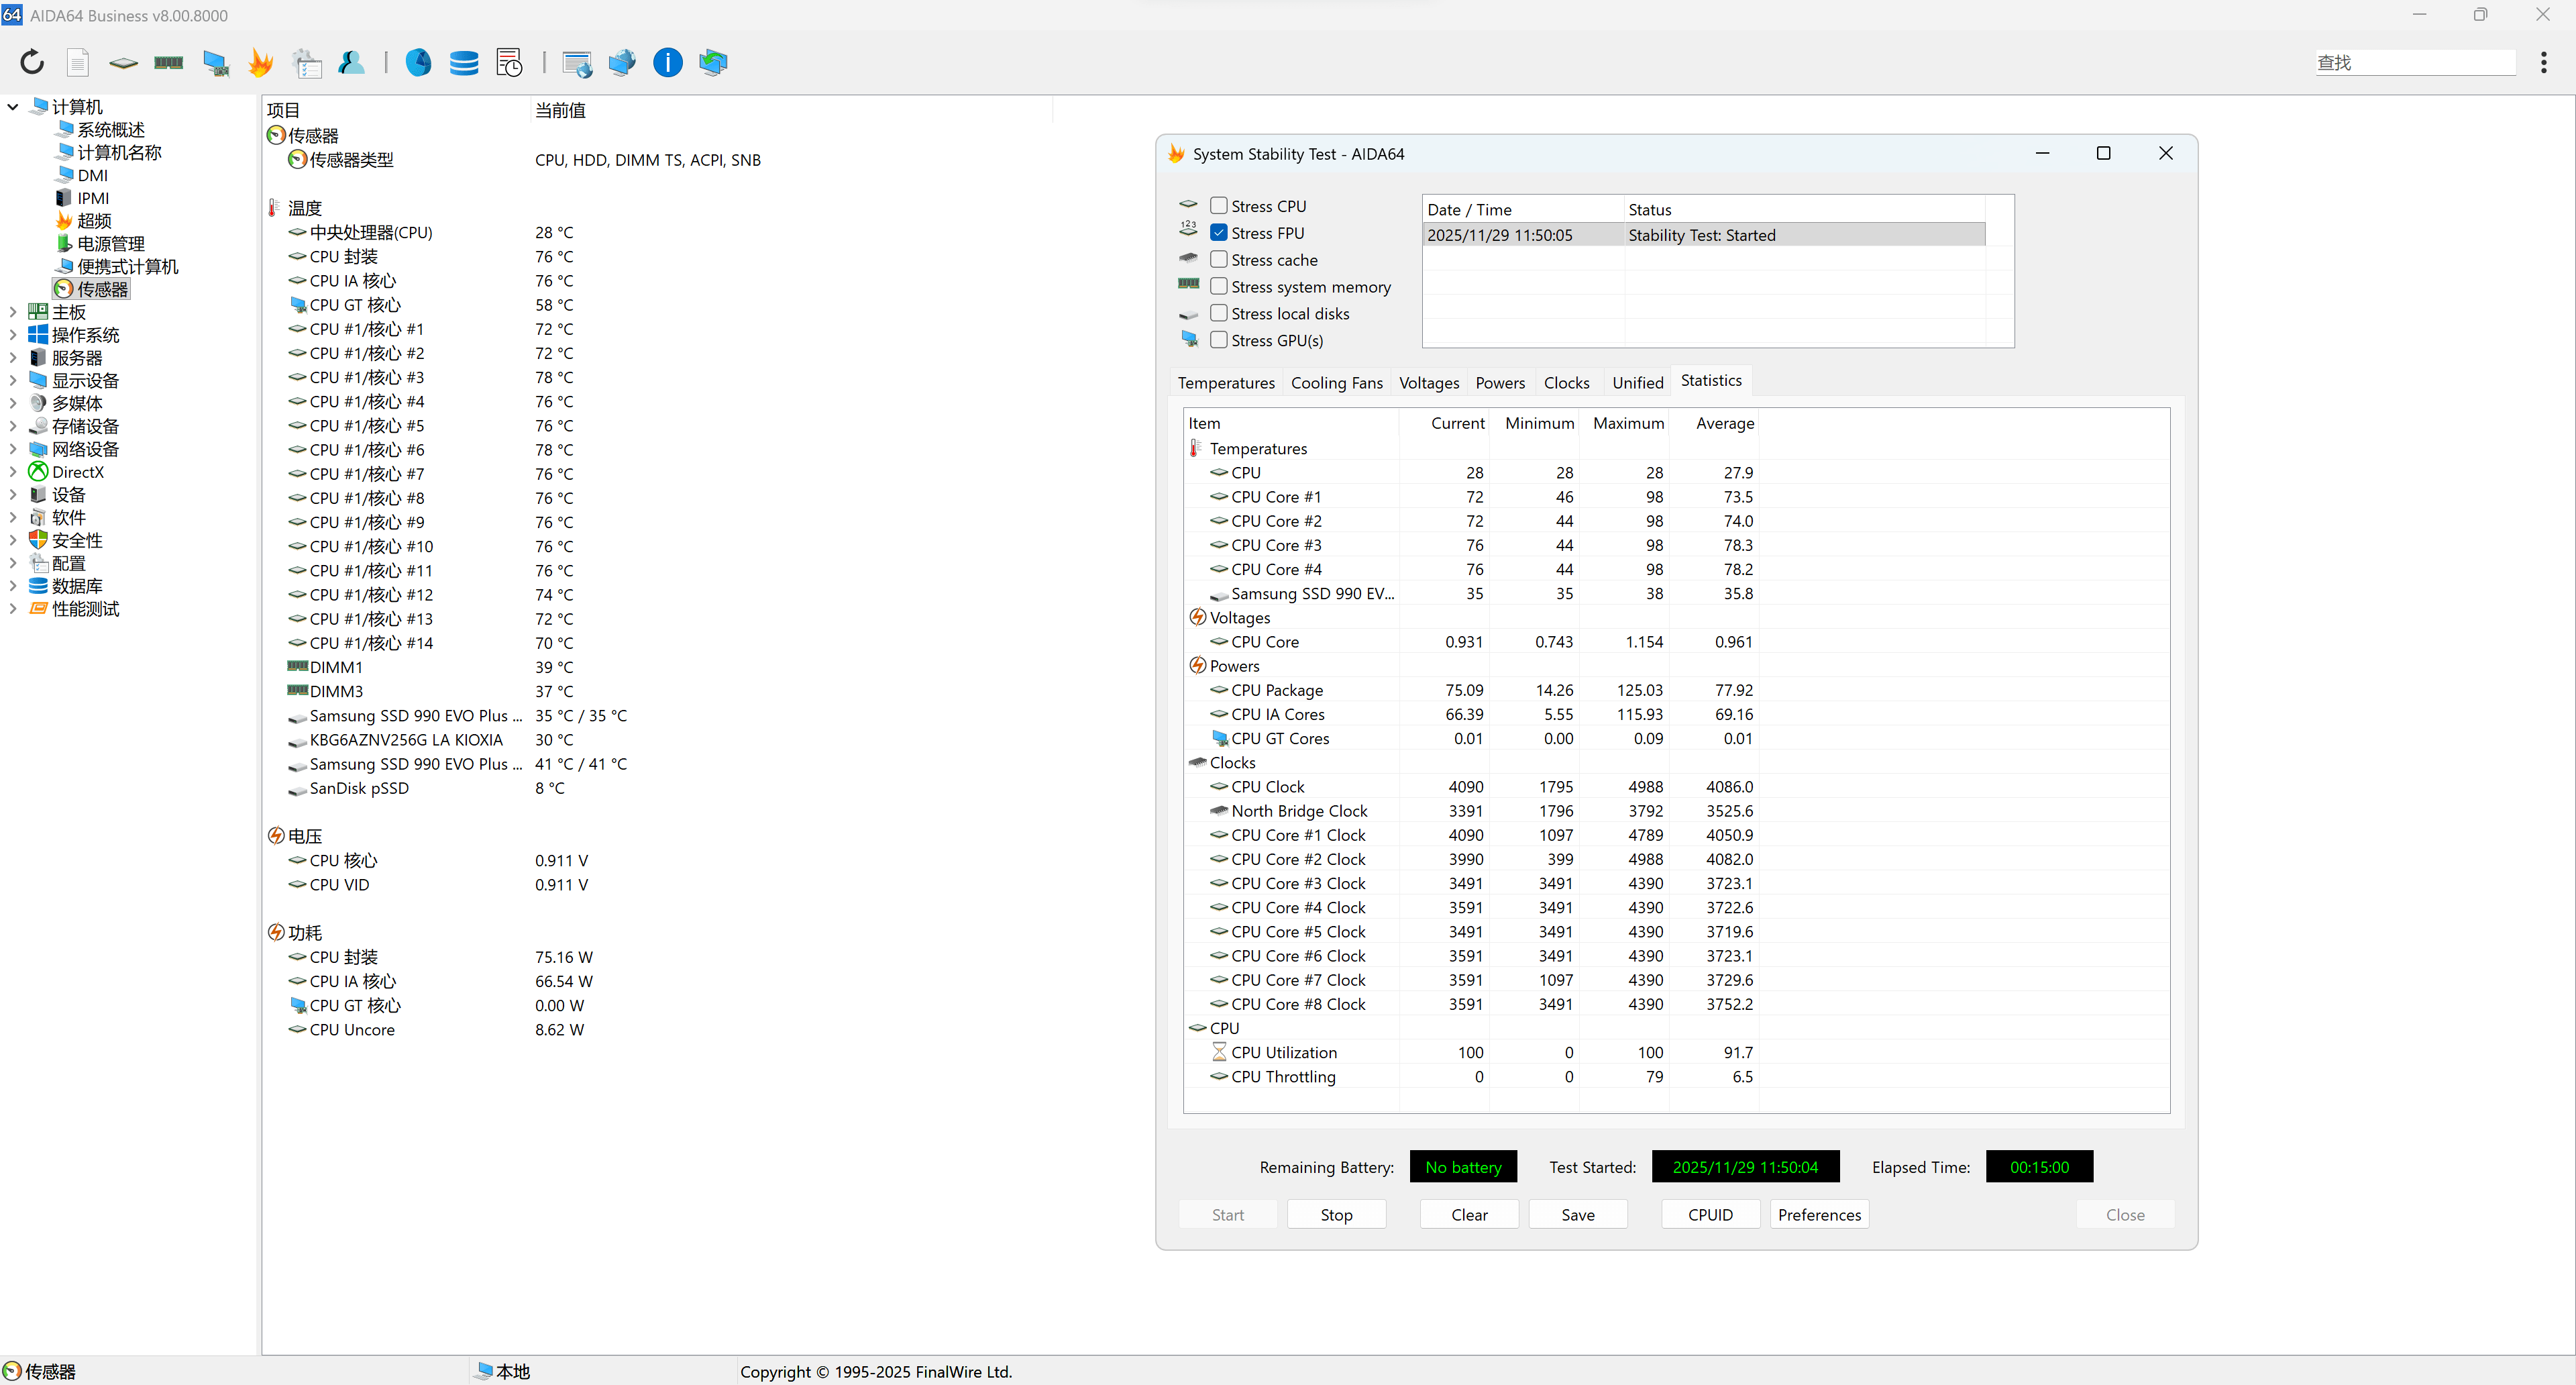Expand the 主板 tree node
2576x1385 pixels.
coord(13,312)
